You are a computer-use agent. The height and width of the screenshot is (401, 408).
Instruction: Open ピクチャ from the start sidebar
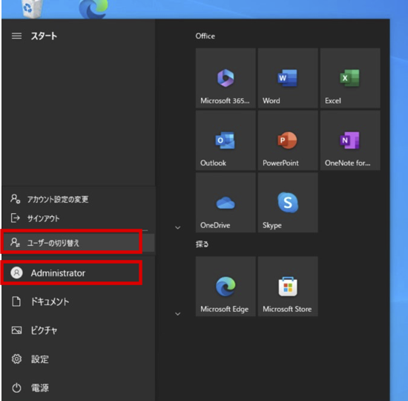pyautogui.click(x=78, y=330)
